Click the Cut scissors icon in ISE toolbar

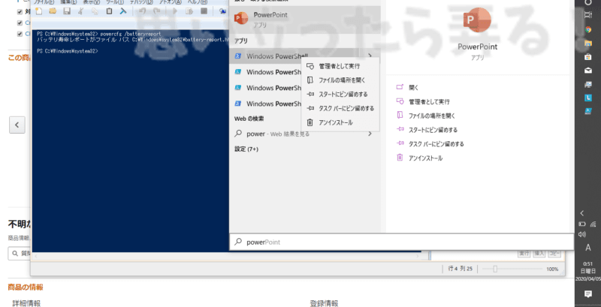pyautogui.click(x=80, y=11)
